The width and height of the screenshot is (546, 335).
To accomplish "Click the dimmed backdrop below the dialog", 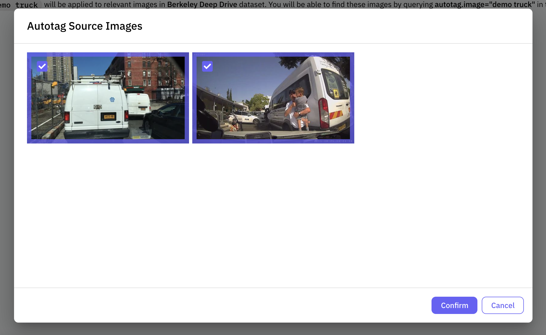I will (x=273, y=329).
